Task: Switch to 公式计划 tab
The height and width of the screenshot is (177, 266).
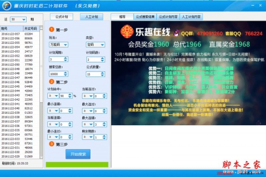Action: (x=62, y=17)
